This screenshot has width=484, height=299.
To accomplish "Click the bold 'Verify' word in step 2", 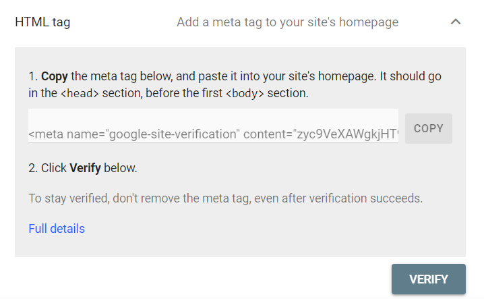I will (x=85, y=168).
